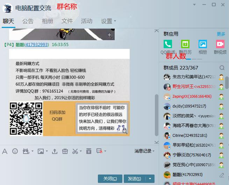The width and height of the screenshot is (229, 185).
Task: Select member 宁静淡泊(757604017)
Action: tap(194, 155)
